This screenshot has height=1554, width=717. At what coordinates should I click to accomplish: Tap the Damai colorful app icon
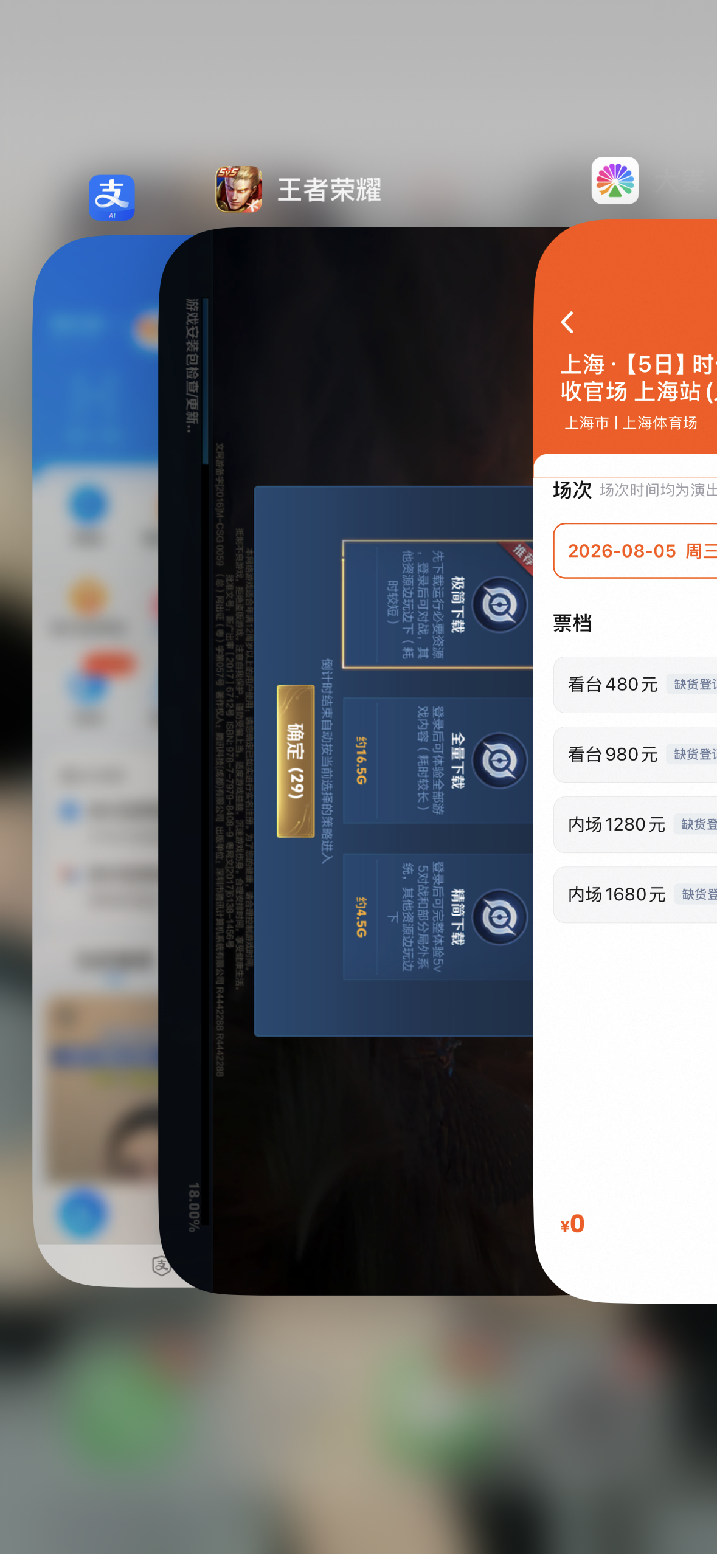tap(615, 181)
